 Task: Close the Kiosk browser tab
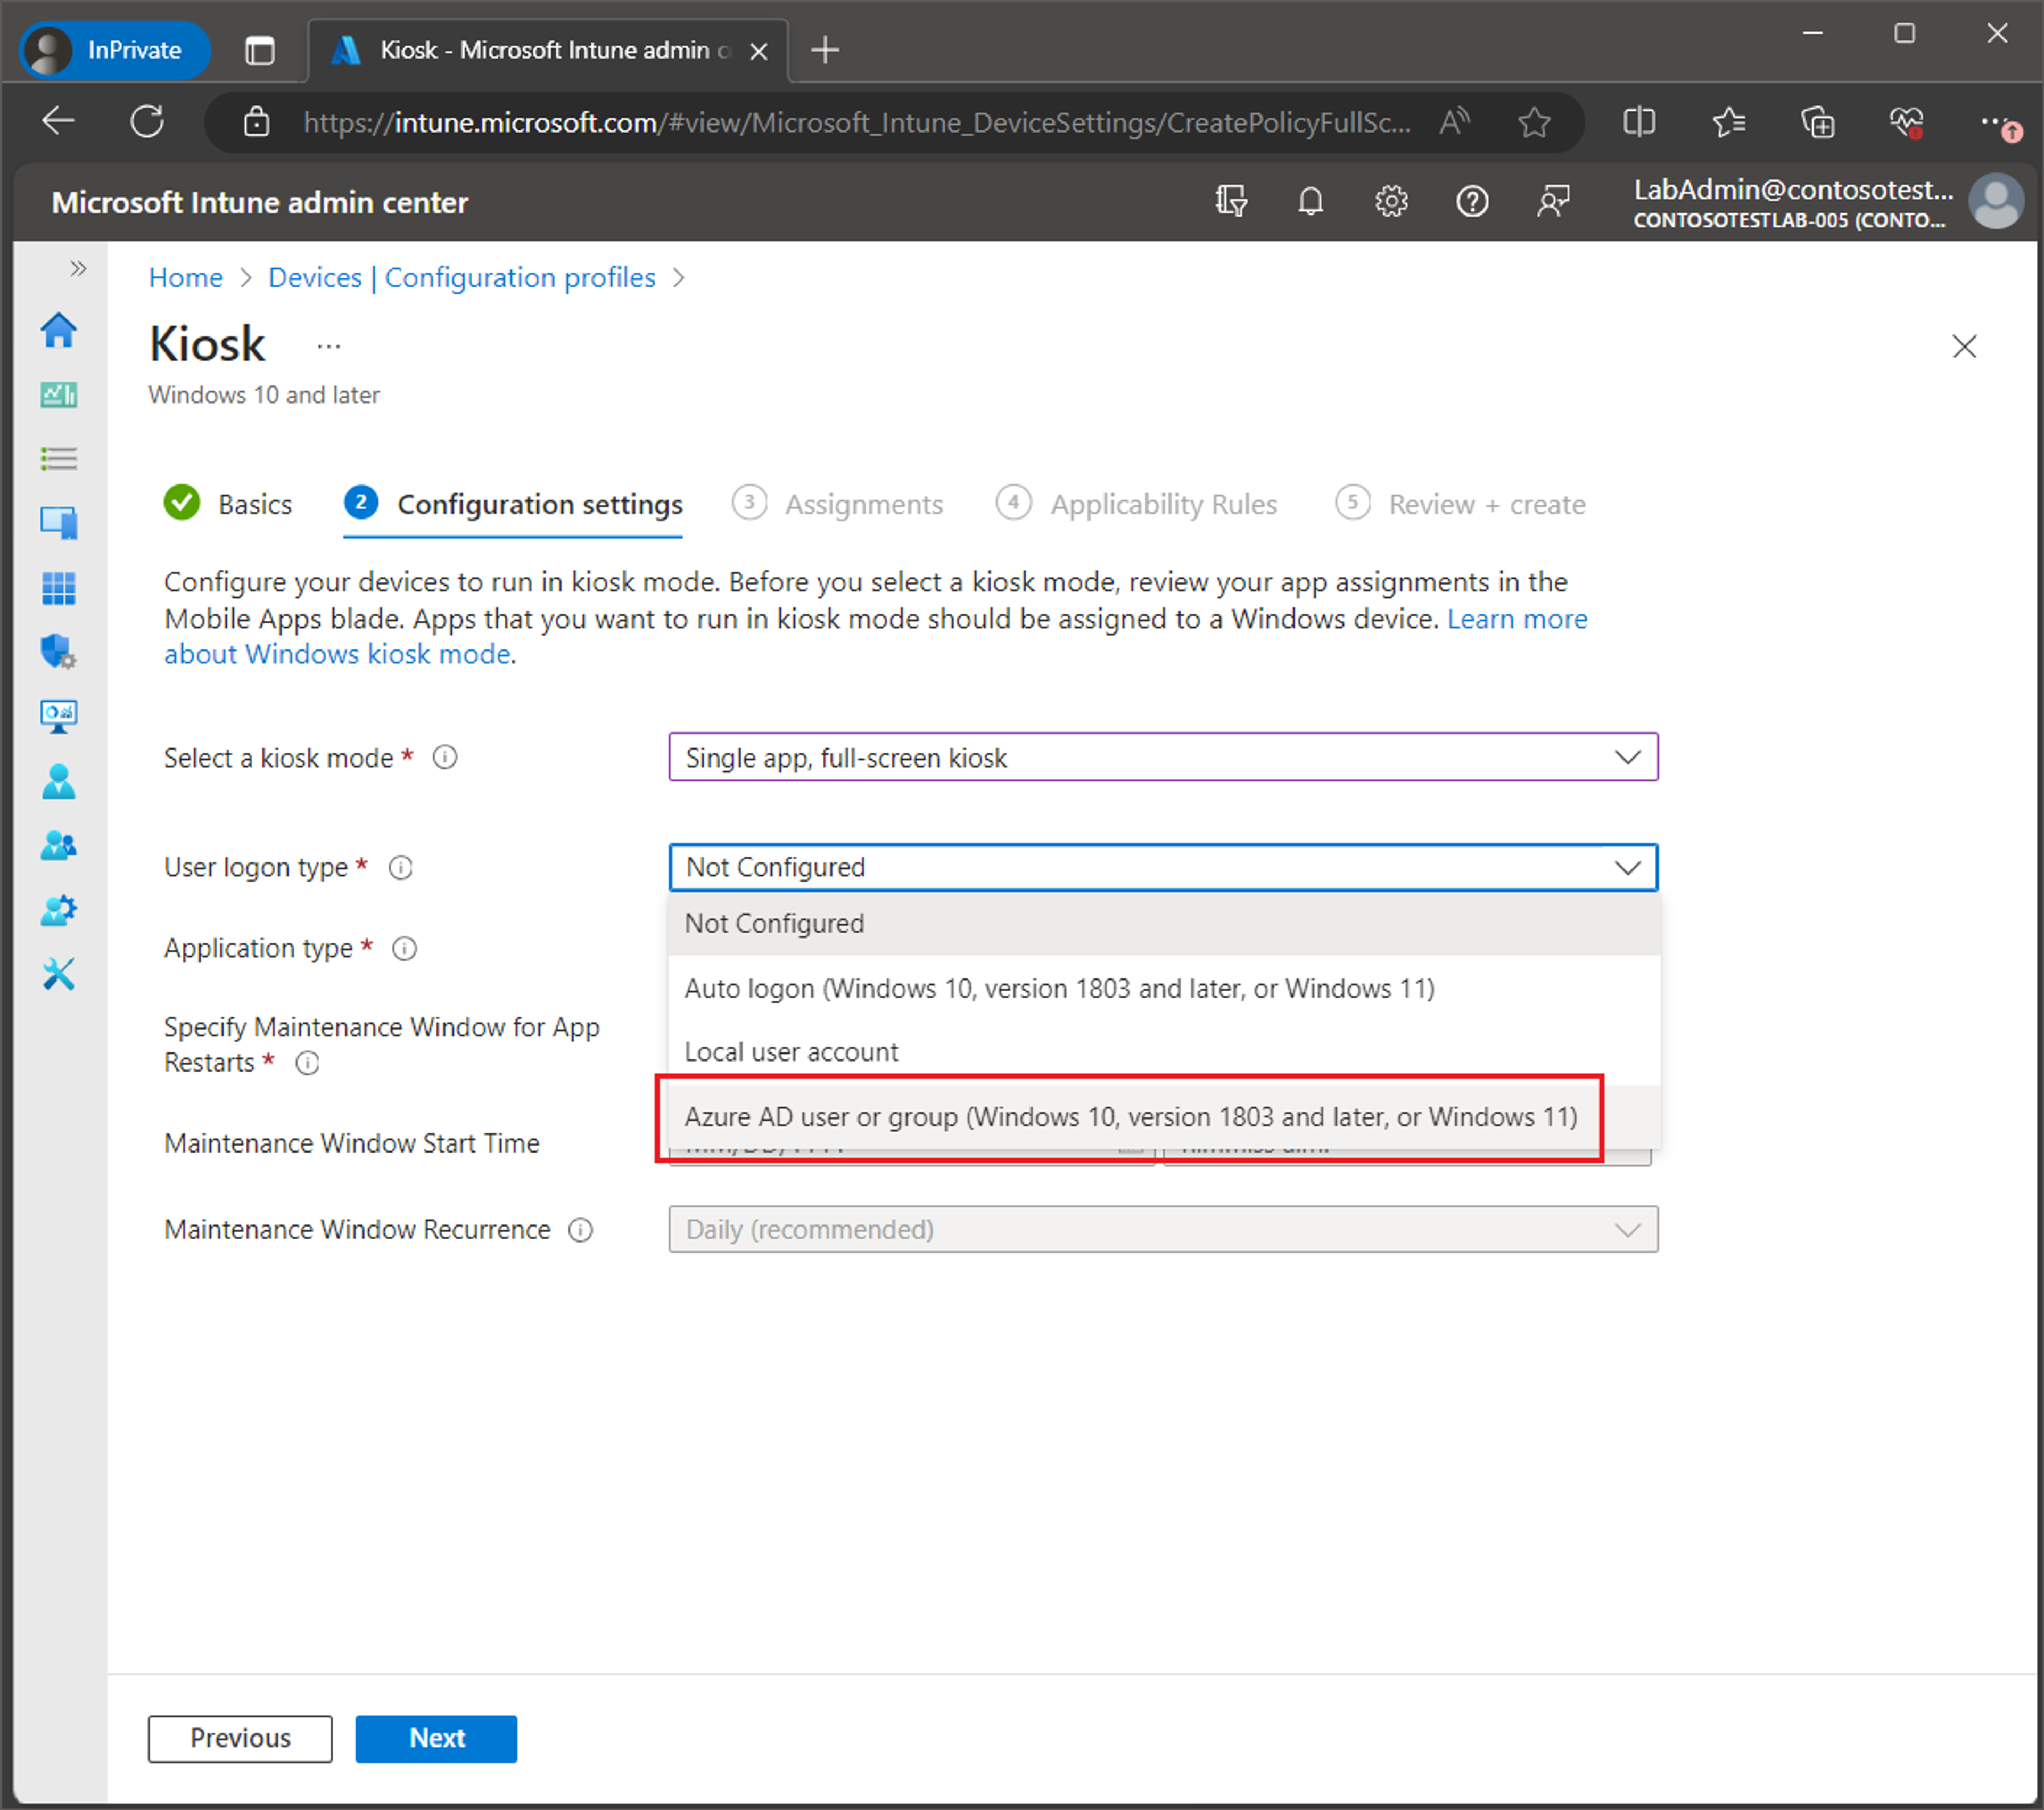759,50
